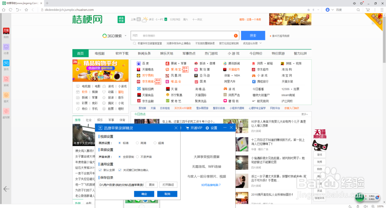Click the save directory path field
The height and width of the screenshot is (208, 386).
(121, 185)
